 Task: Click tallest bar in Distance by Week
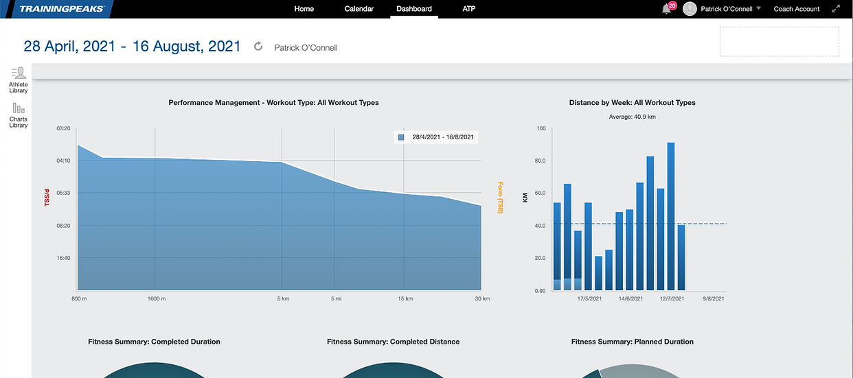[x=671, y=216]
